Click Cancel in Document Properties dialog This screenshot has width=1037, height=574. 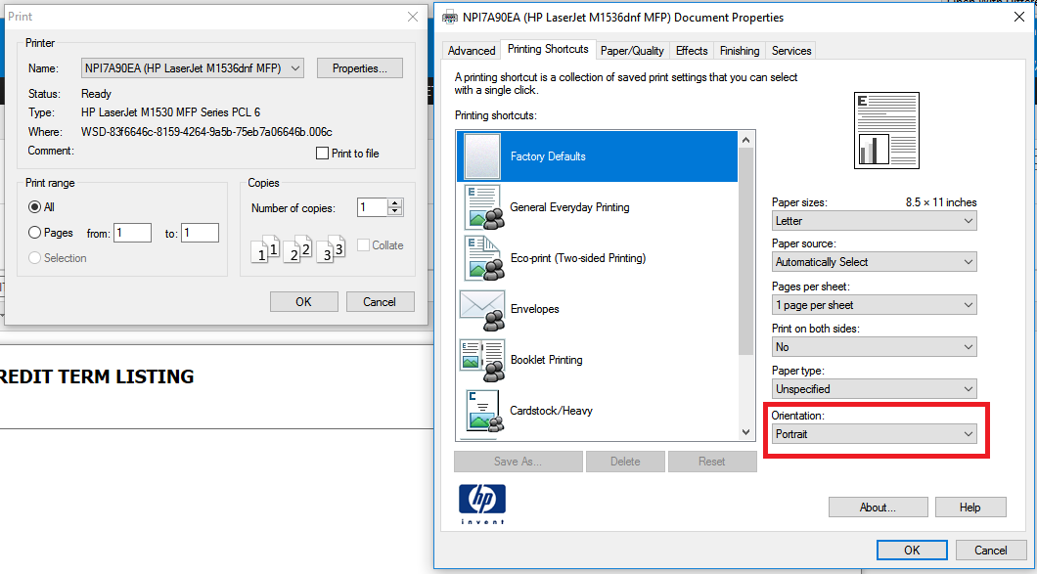991,551
